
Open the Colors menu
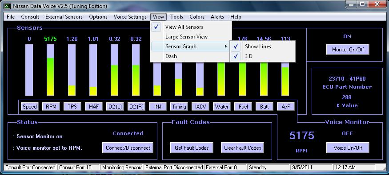[197, 17]
